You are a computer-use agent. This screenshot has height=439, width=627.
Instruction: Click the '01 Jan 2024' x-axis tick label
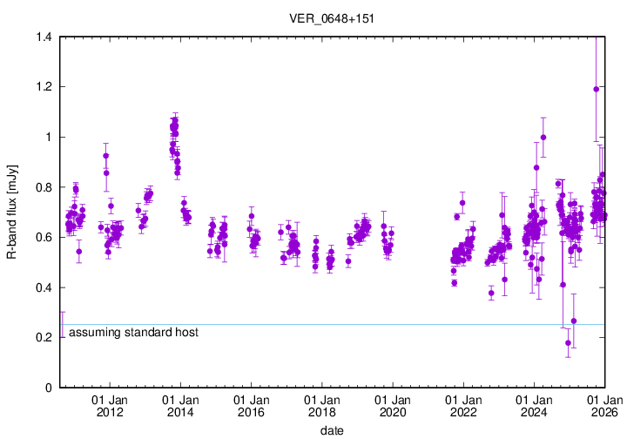534,406
